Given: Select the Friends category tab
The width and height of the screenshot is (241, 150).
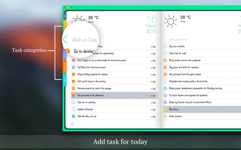Looking at the screenshot, I should pyautogui.click(x=65, y=53).
